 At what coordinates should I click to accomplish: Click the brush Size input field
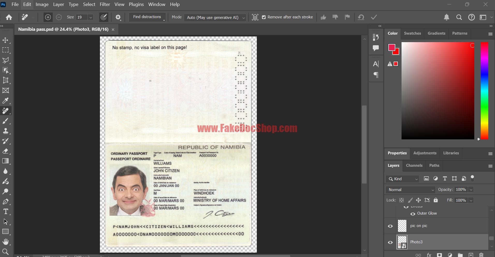82,17
